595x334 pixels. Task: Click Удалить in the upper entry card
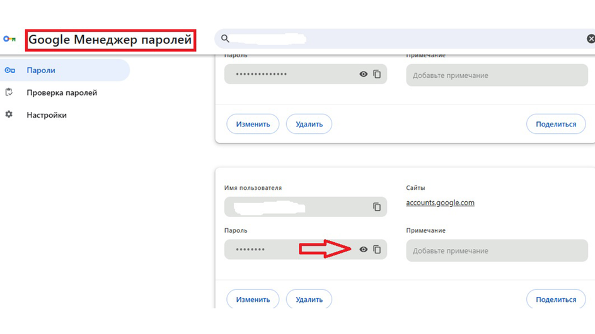[x=309, y=124]
